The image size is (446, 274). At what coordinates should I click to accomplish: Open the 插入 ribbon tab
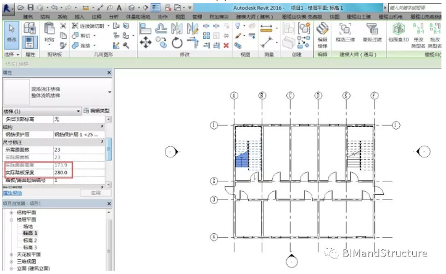[79, 17]
